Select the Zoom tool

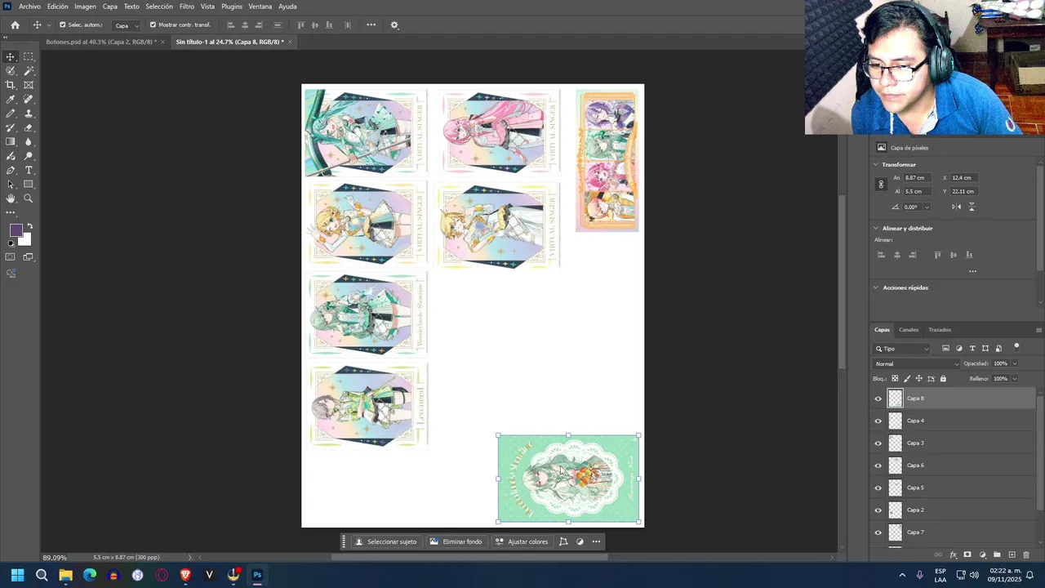pos(29,198)
